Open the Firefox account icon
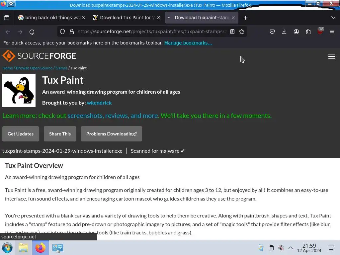 coord(297,32)
